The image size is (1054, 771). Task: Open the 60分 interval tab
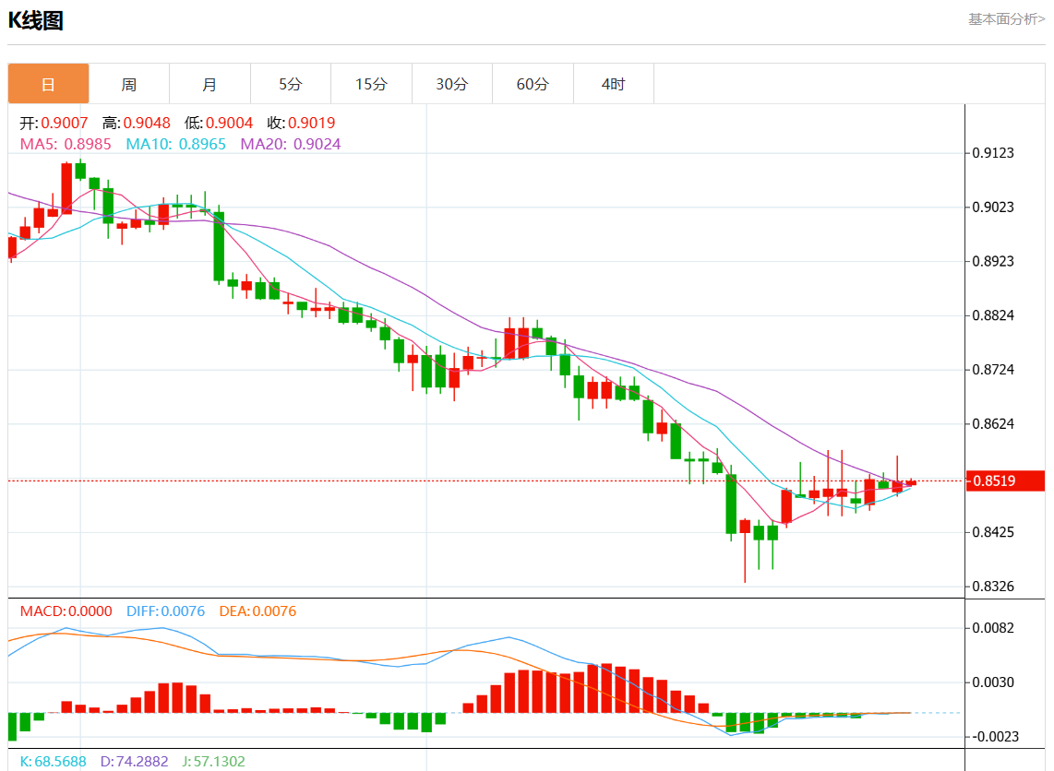533,84
